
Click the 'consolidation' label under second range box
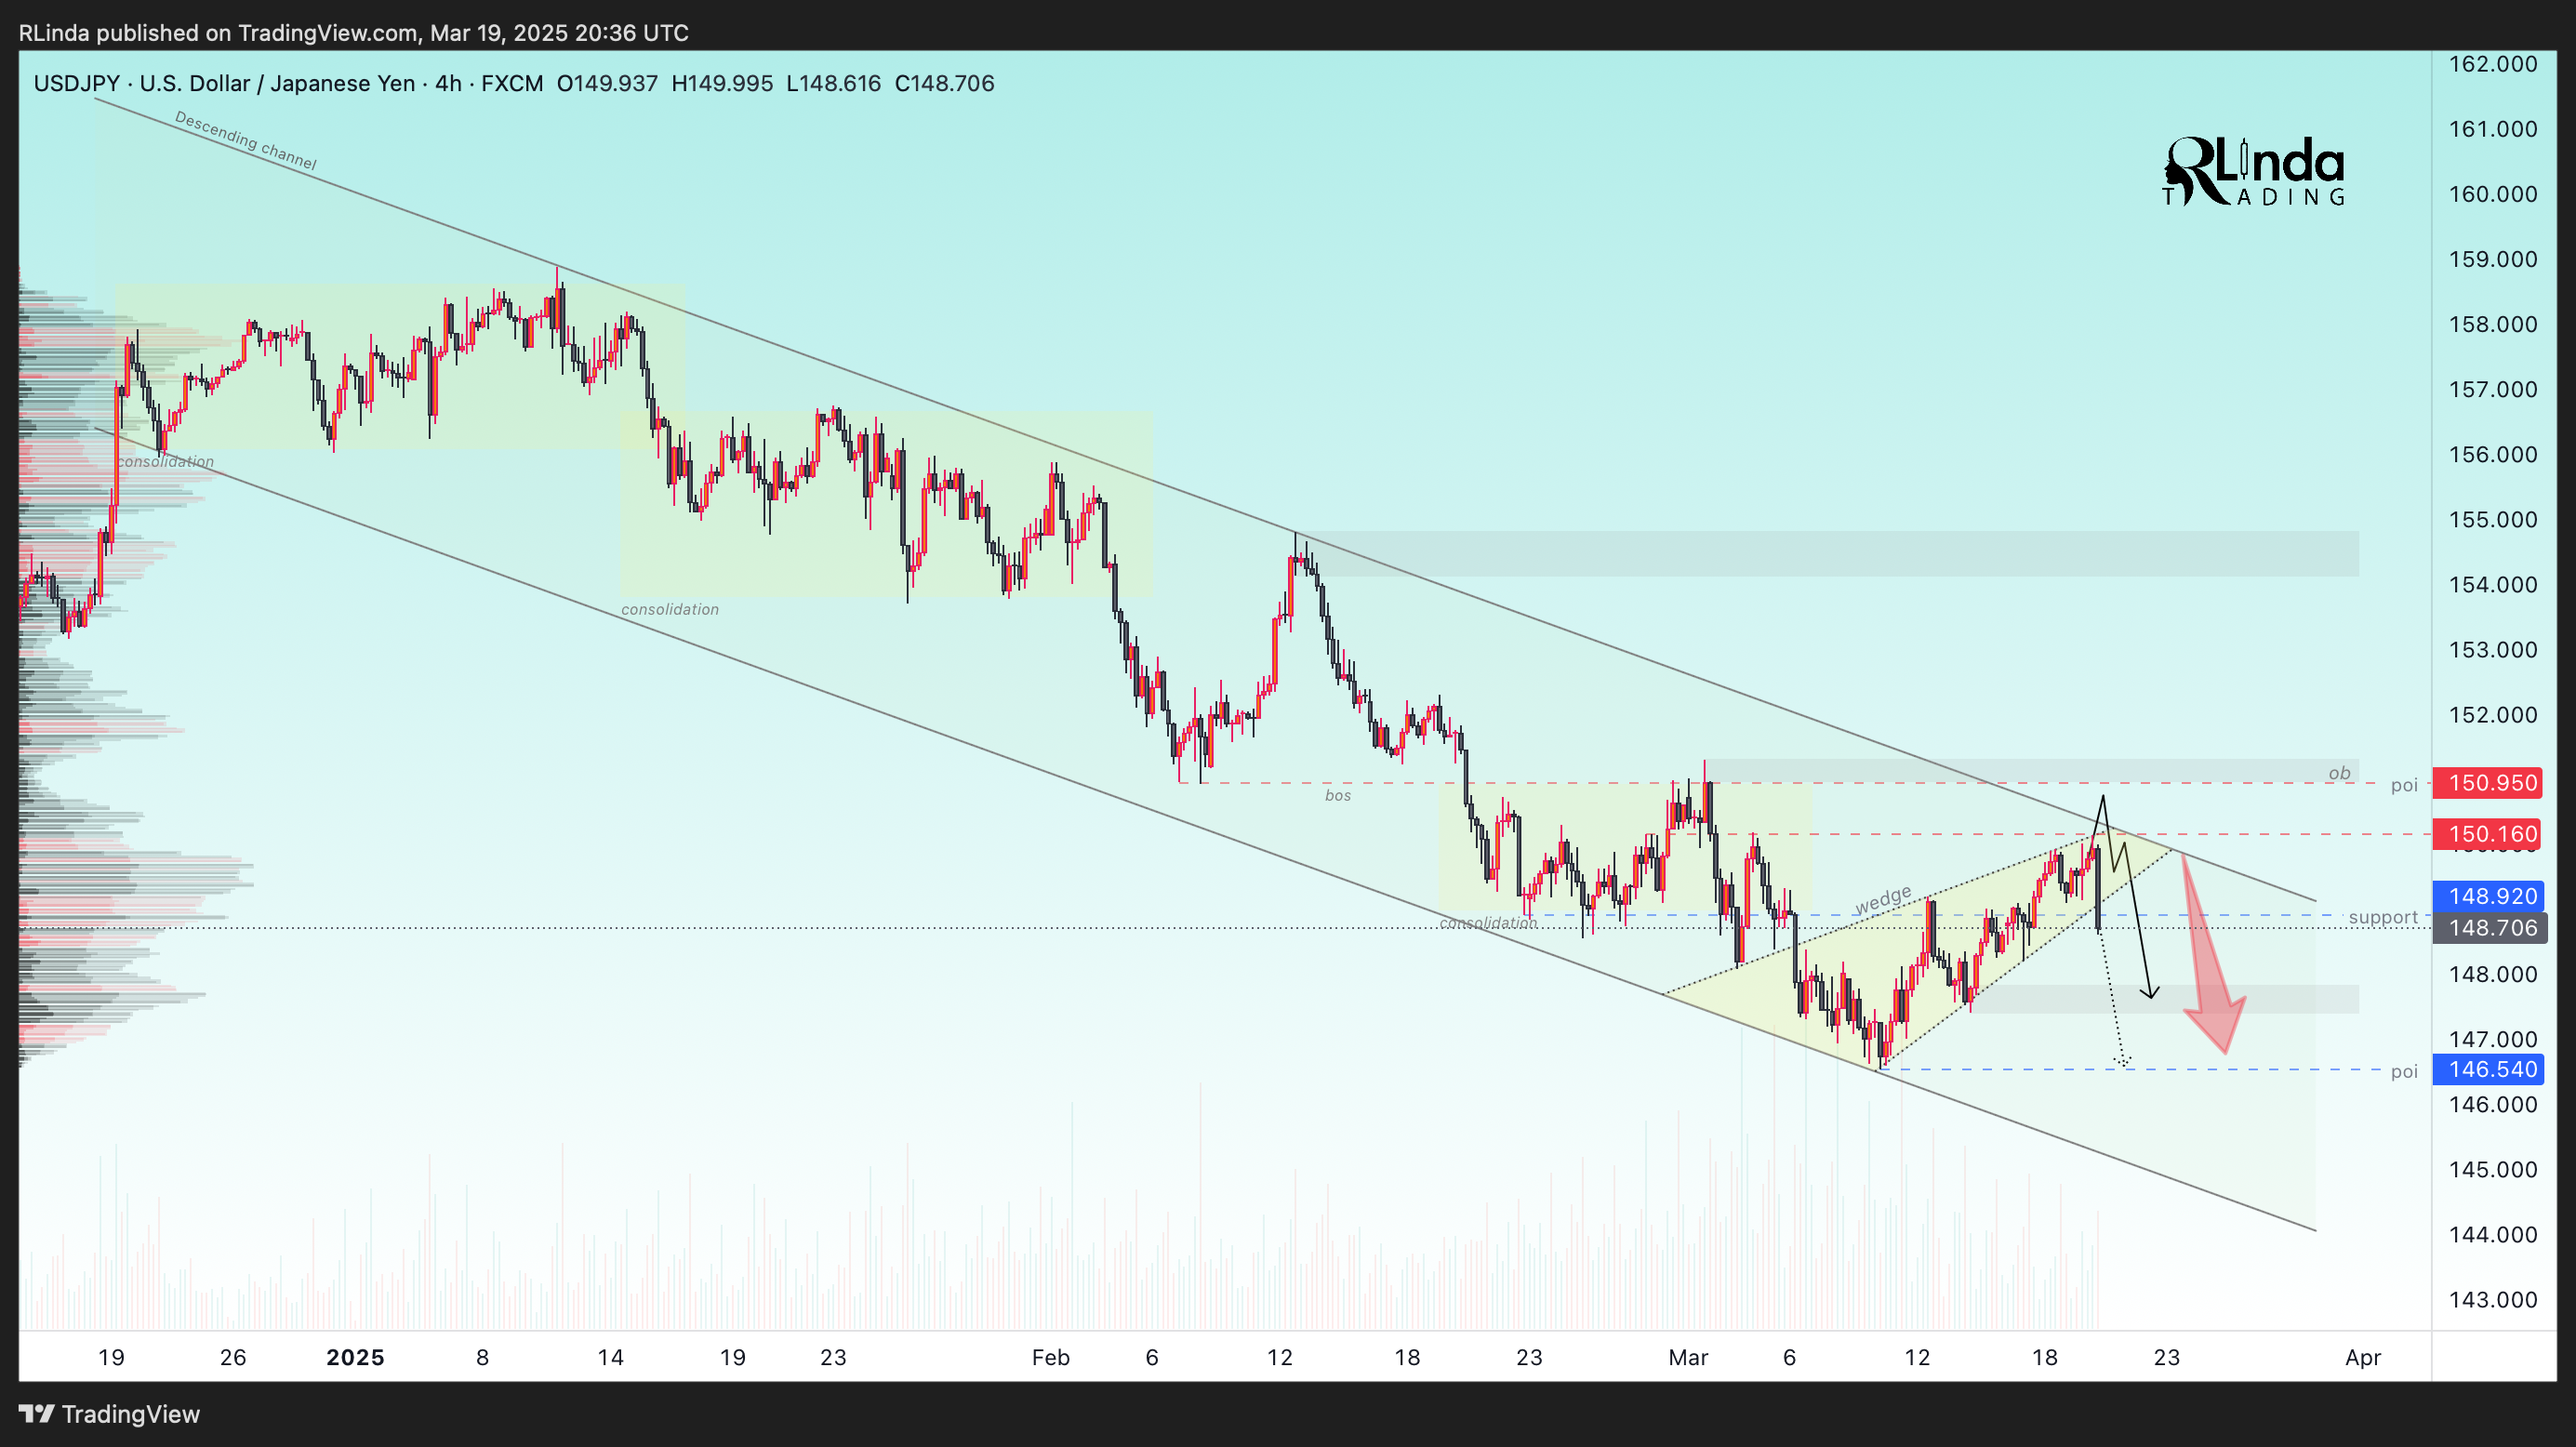[x=670, y=609]
